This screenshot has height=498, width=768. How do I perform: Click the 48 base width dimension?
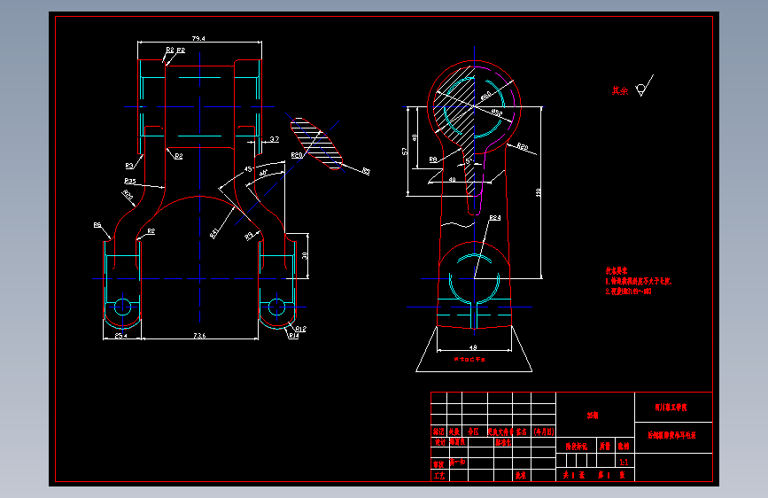click(x=473, y=347)
